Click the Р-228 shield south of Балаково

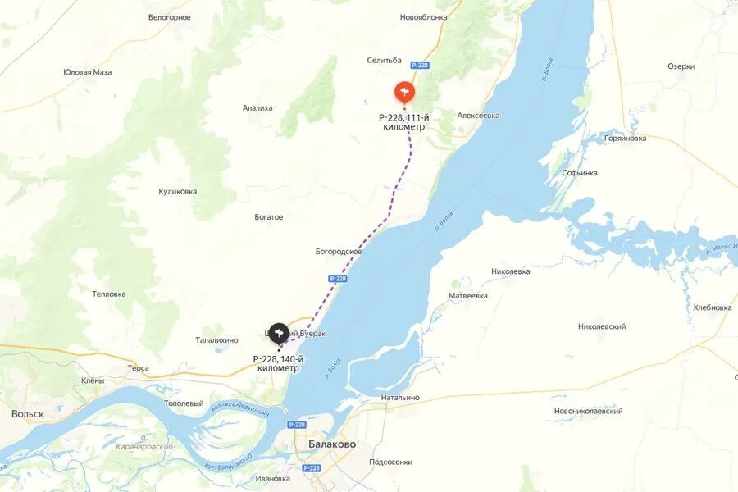coord(312,468)
